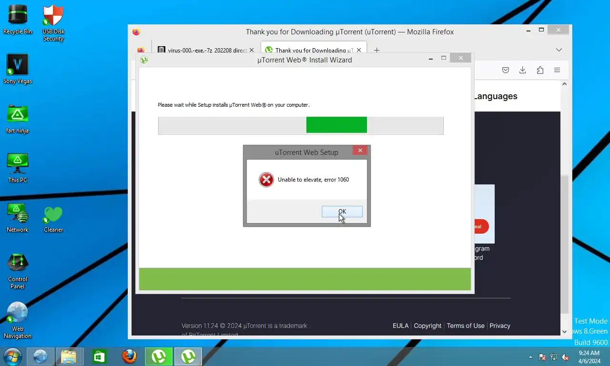Switch to the virus-000 archive Firefox tab
This screenshot has width=610, height=366.
(206, 50)
